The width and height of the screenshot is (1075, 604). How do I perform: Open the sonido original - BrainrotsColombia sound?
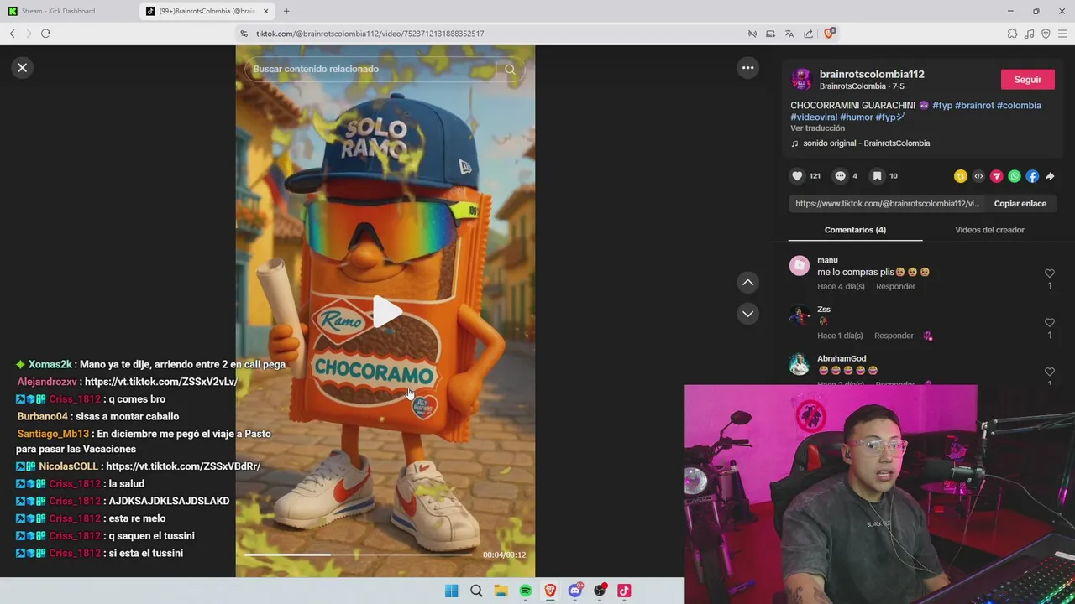click(x=865, y=143)
